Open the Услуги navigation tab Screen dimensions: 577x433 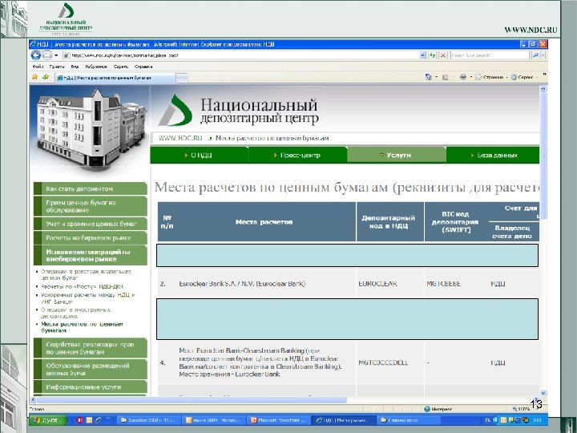397,155
